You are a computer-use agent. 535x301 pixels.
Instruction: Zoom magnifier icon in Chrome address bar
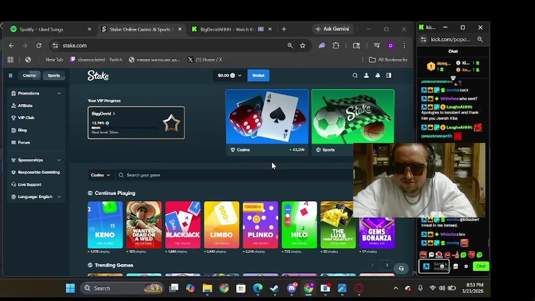tap(290, 46)
